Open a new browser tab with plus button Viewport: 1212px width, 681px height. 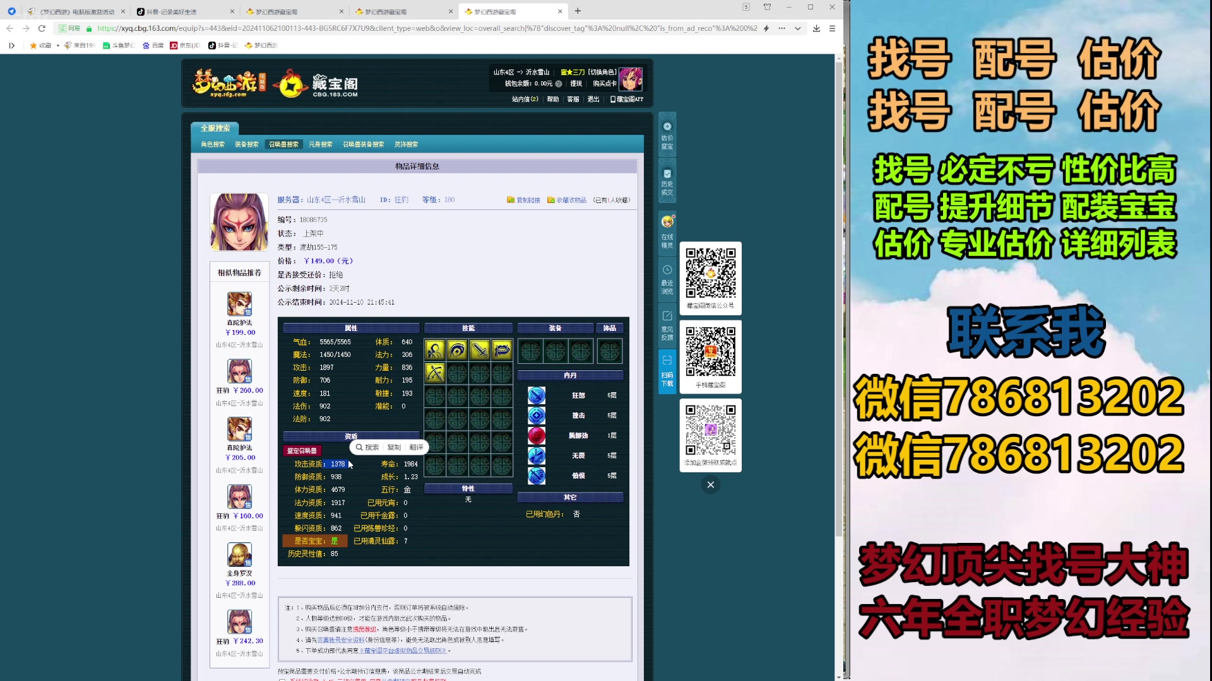pyautogui.click(x=578, y=11)
